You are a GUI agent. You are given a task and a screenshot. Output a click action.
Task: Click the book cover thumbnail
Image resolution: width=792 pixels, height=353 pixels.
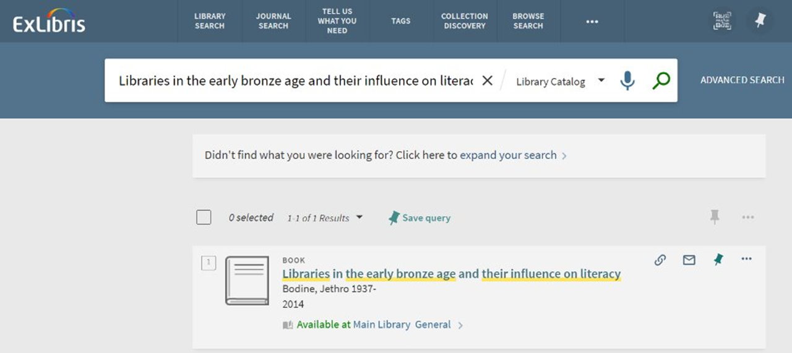(x=247, y=281)
